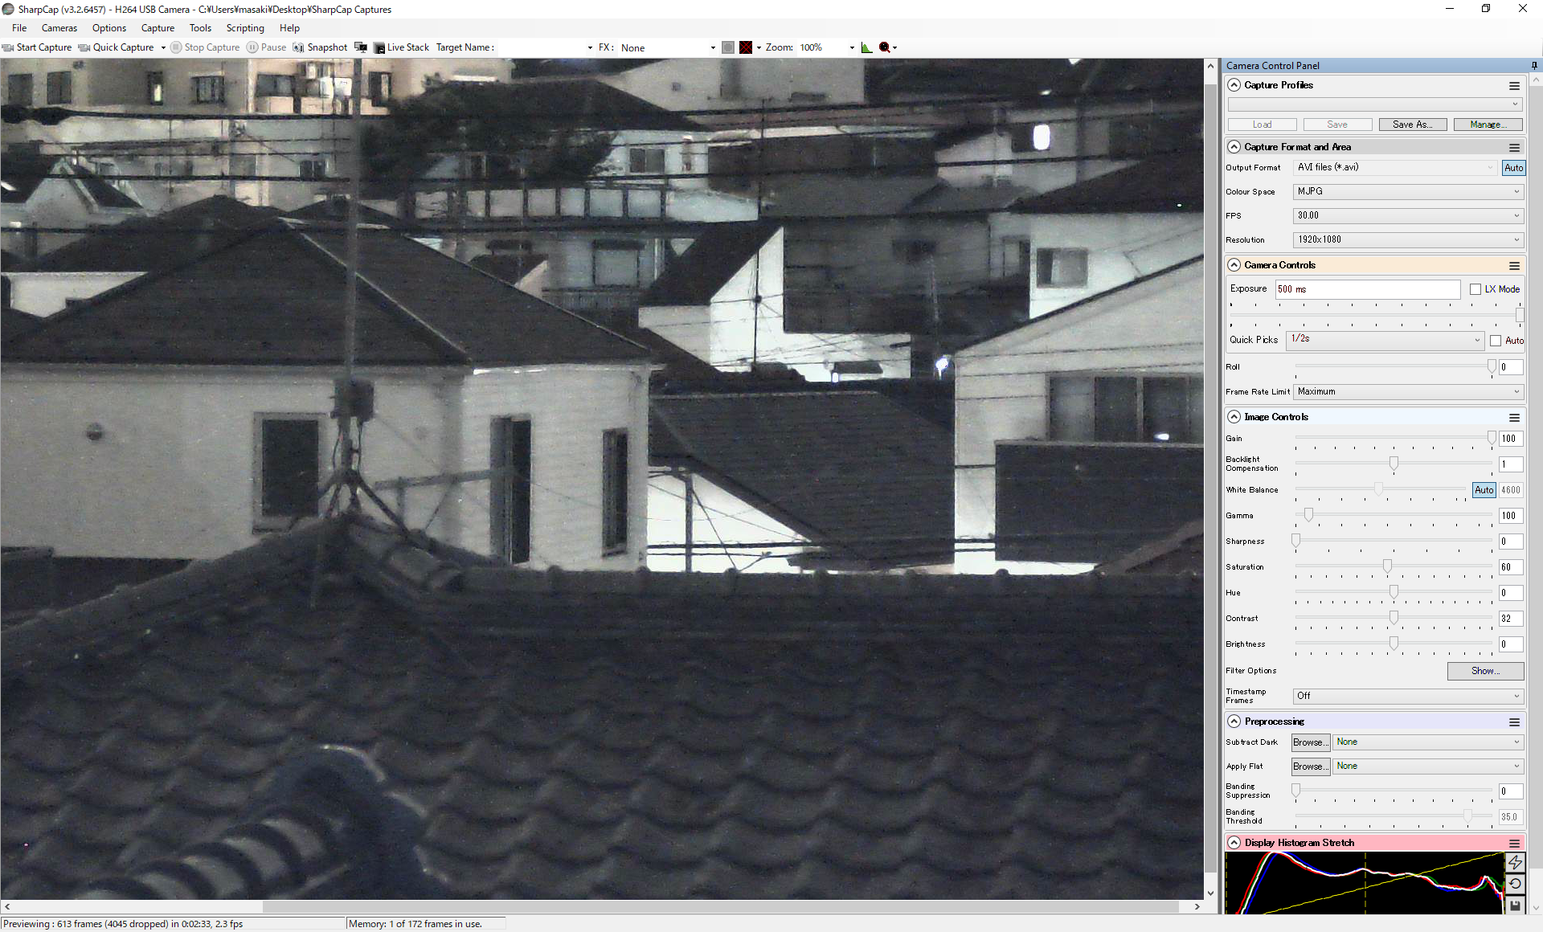The height and width of the screenshot is (932, 1543).
Task: Open the Resolution 1920x1080 dropdown
Action: [1408, 239]
